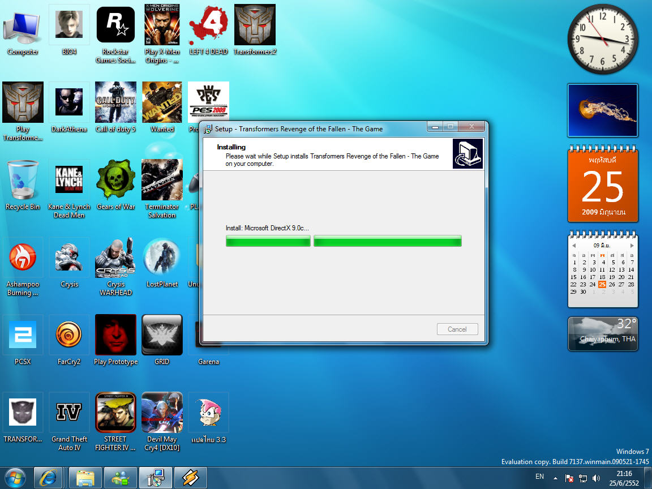Open the Windows Start menu
Screen dimensions: 652x489
(15, 478)
